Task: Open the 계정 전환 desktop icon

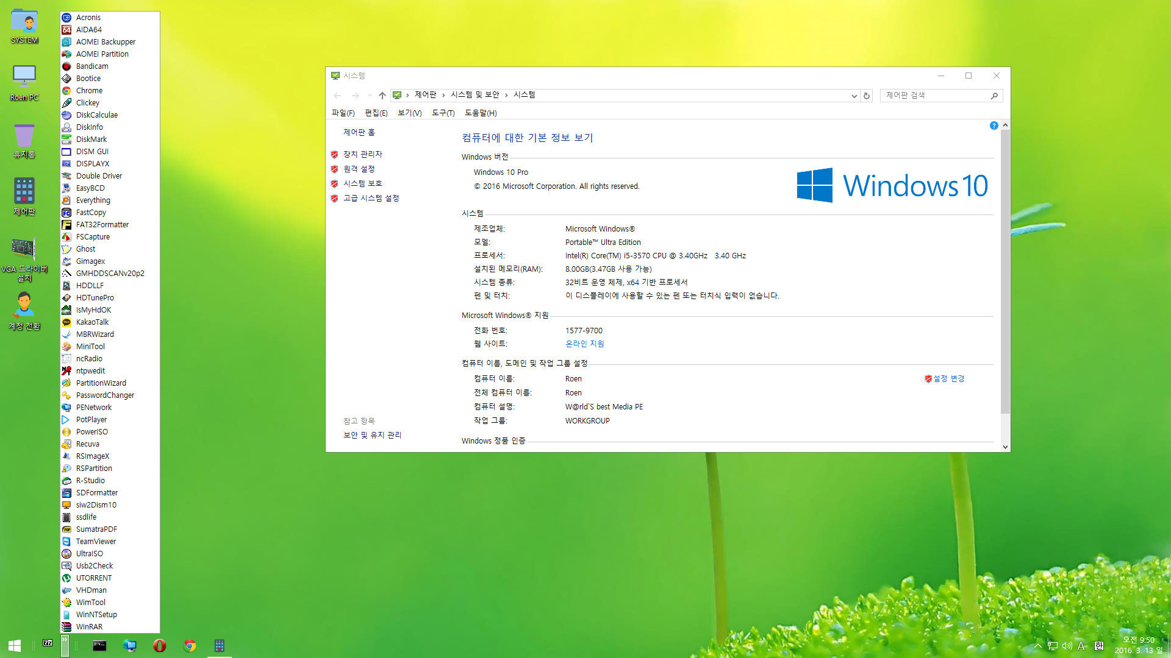Action: click(x=24, y=311)
